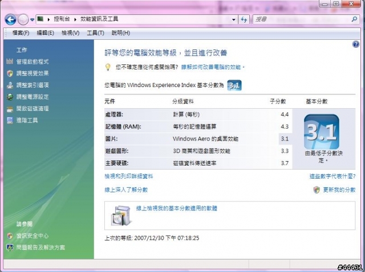
Task: Click the light bulb tip icon
Action: pyautogui.click(x=108, y=67)
